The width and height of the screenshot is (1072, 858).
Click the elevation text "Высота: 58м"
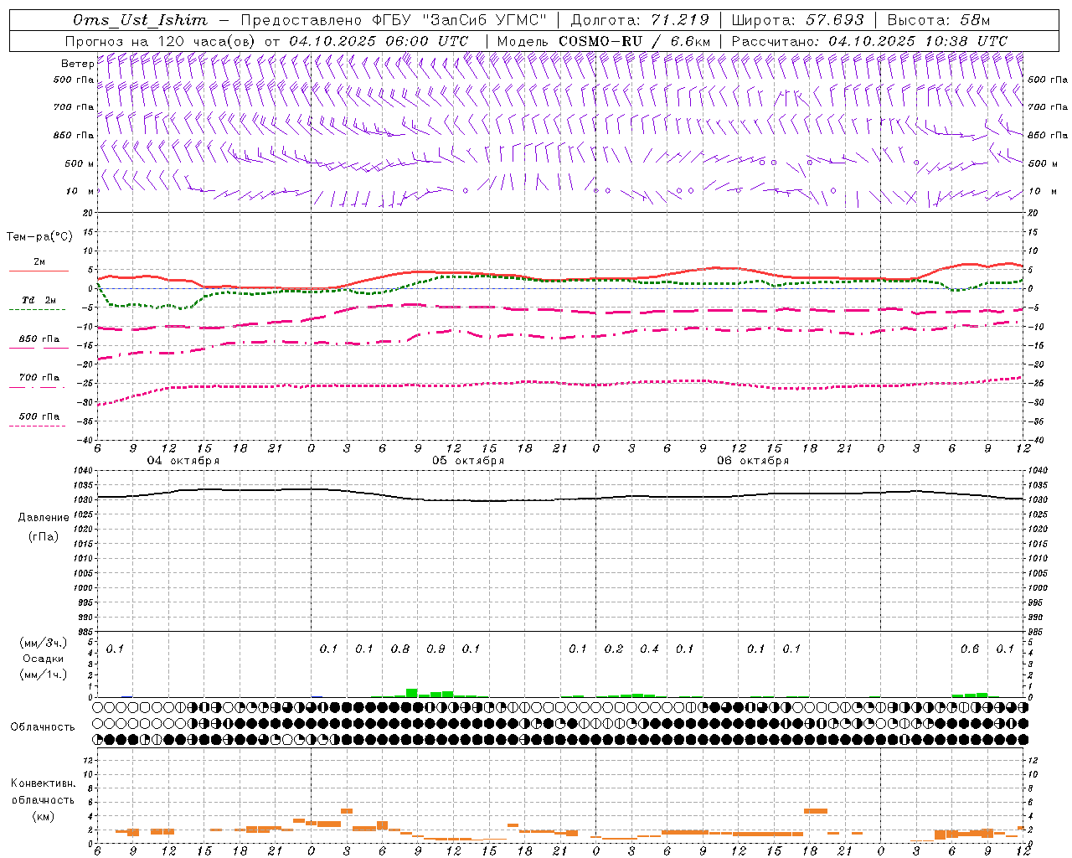pyautogui.click(x=938, y=20)
